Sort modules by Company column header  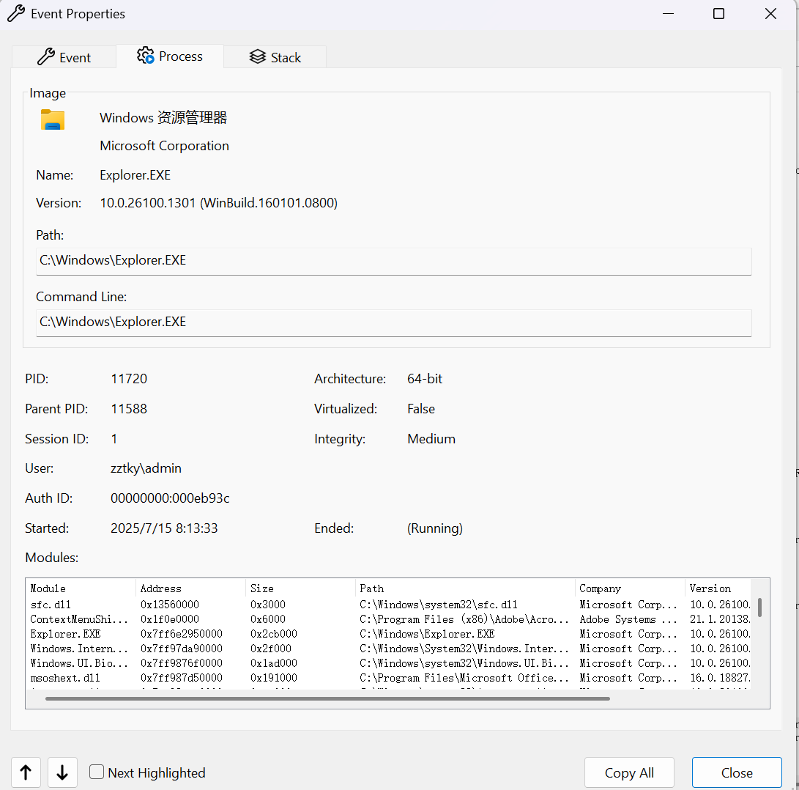[x=630, y=588]
